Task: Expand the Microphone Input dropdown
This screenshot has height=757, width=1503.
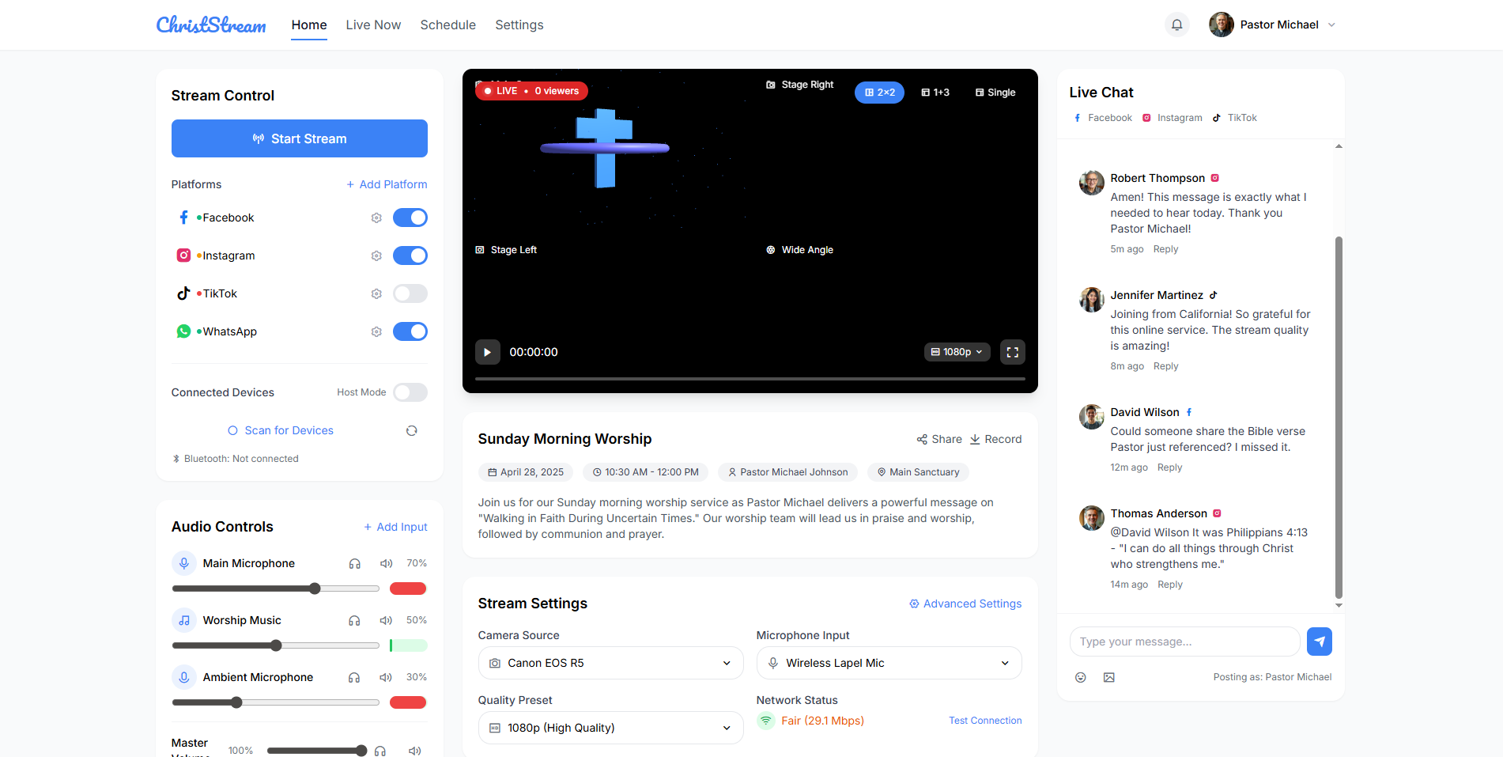Action: click(889, 663)
